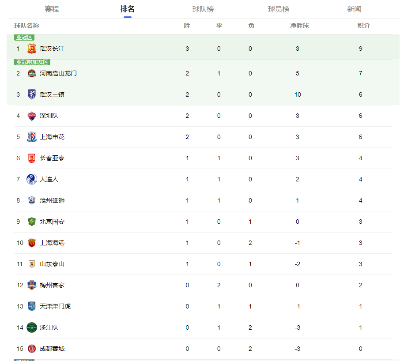This screenshot has height=361, width=400.
Task: Open the 武汉三镇 team badge
Action: (32, 94)
